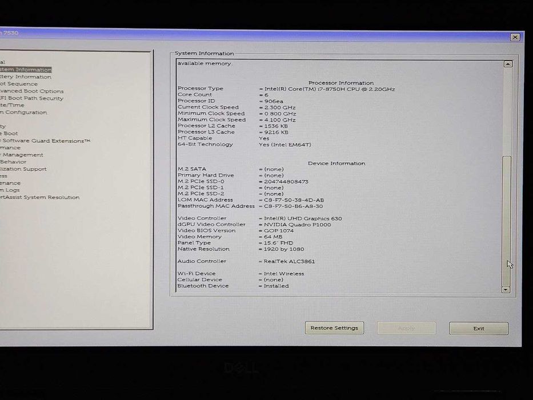Select Battery Information in the left tree
Viewport: 533px width, 400px height.
pos(26,77)
